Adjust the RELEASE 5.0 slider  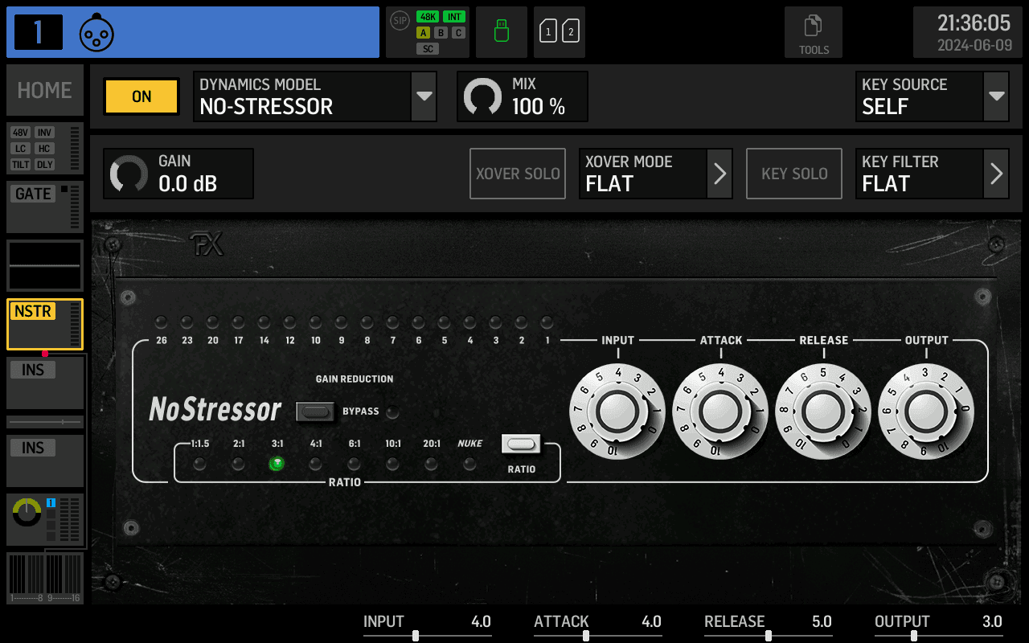click(768, 628)
